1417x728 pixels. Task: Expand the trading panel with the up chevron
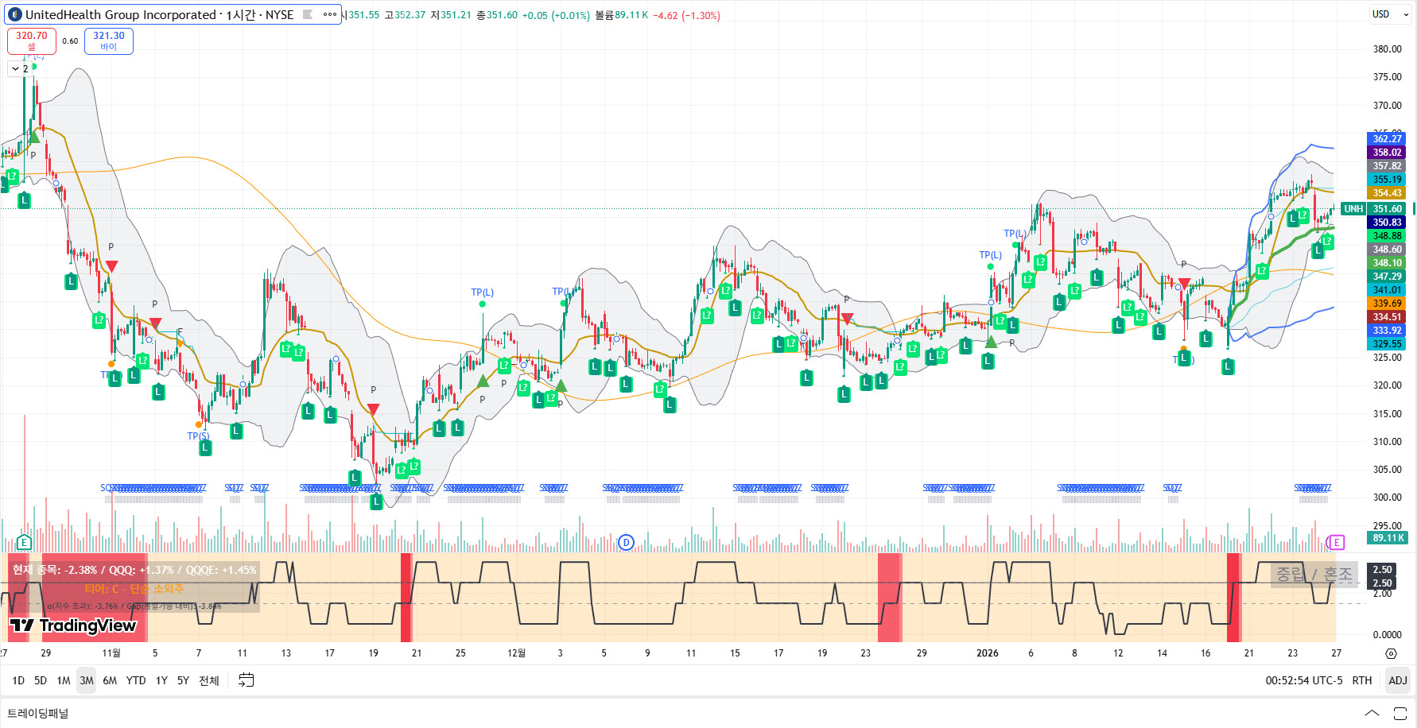coord(1372,713)
